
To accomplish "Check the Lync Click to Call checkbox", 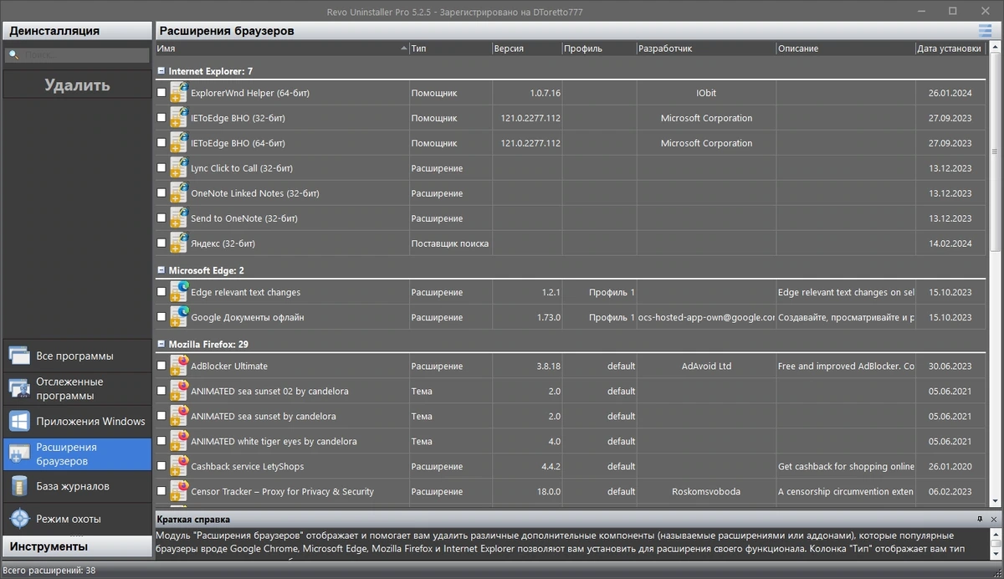I will pos(161,168).
